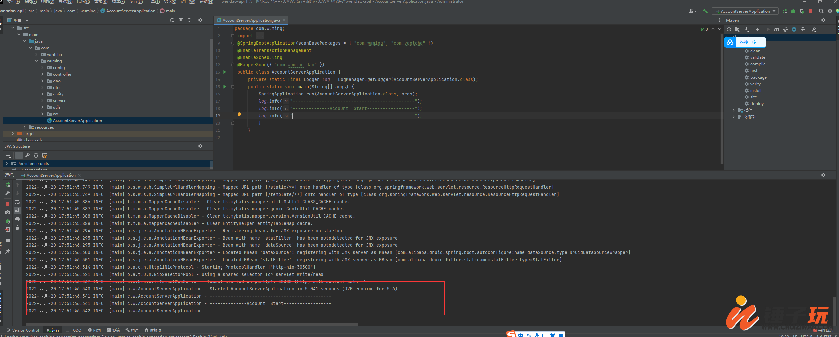Execute Maven goal via the m icon
The image size is (839, 337).
[777, 29]
